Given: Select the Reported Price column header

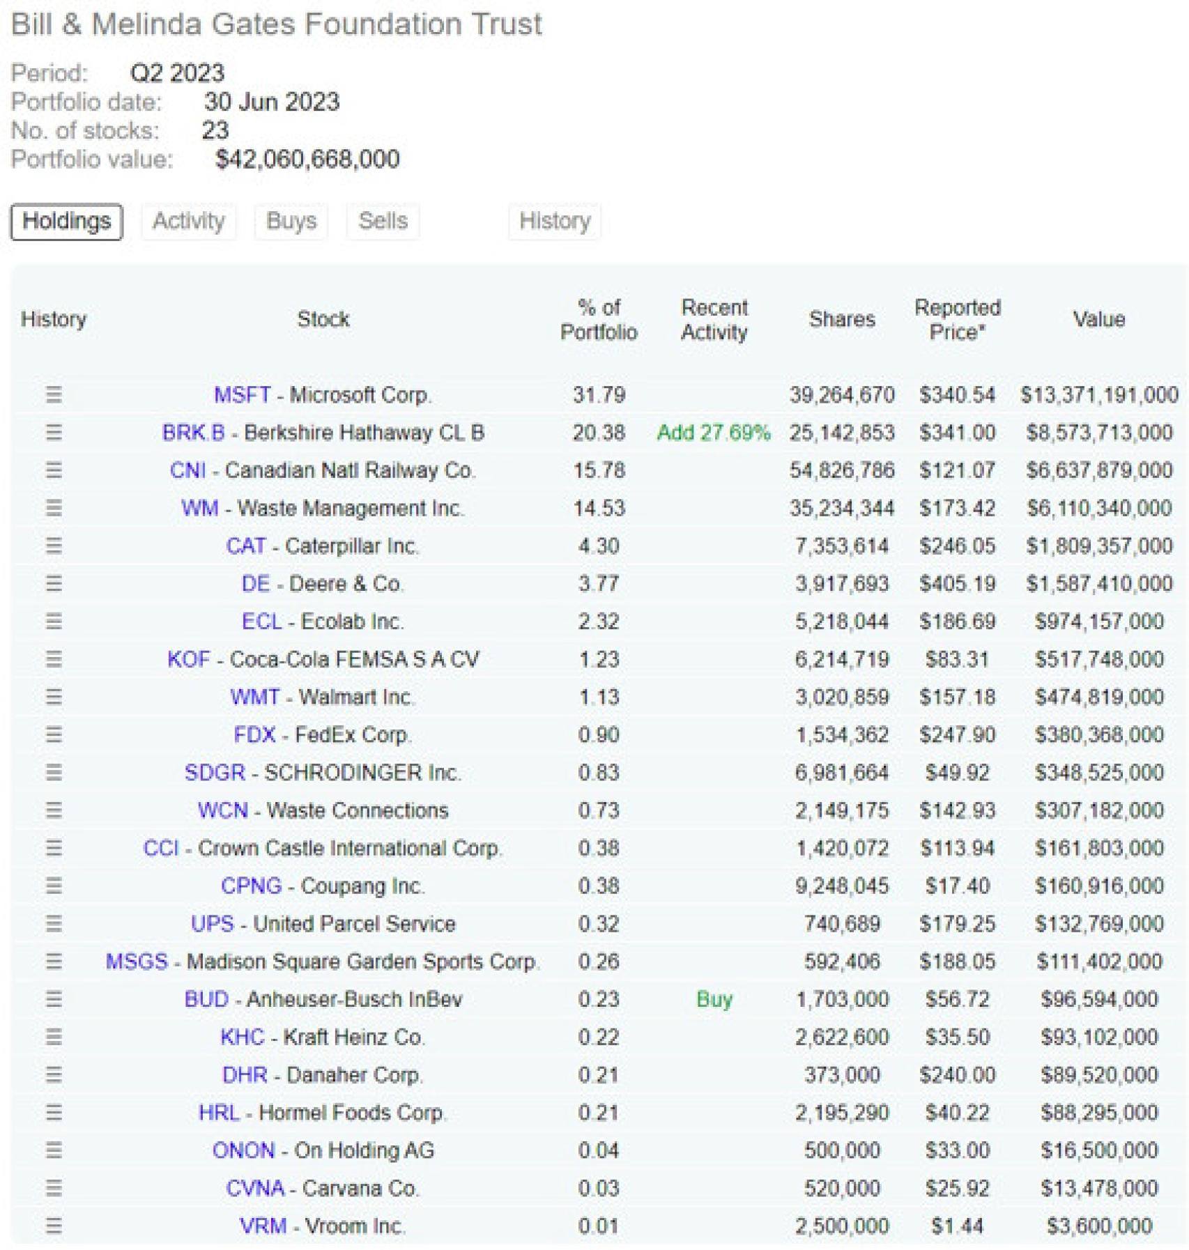Looking at the screenshot, I should coord(958,319).
